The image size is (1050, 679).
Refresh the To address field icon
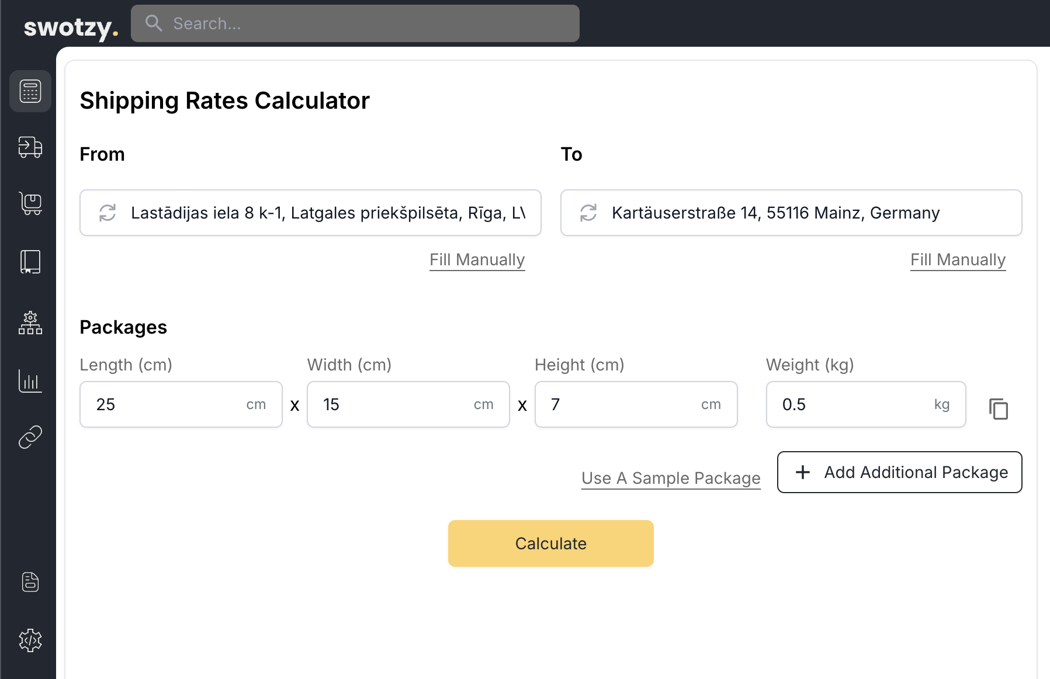588,213
